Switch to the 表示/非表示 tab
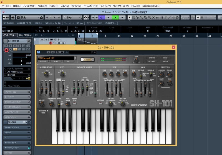This screenshot has height=155, width=222. [25, 35]
